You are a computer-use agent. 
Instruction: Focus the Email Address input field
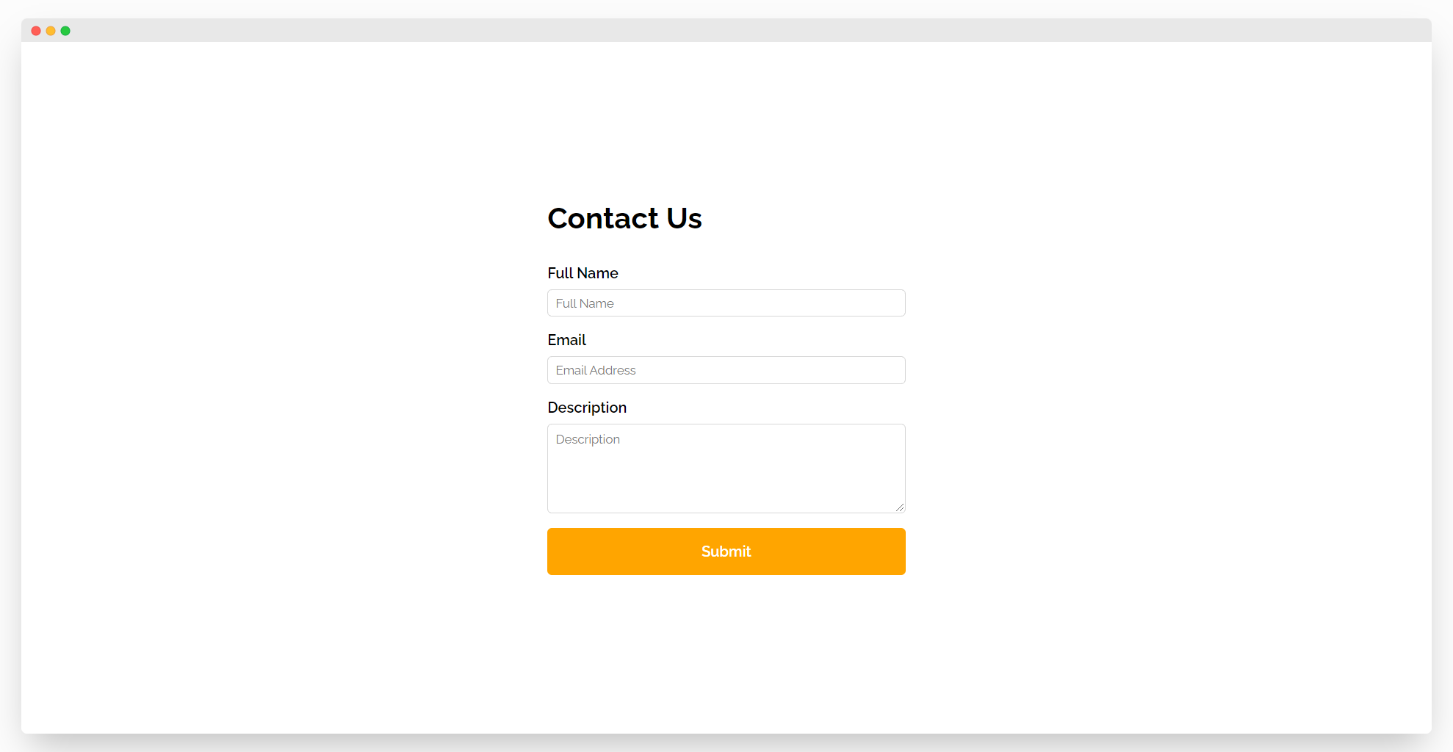[x=726, y=370]
